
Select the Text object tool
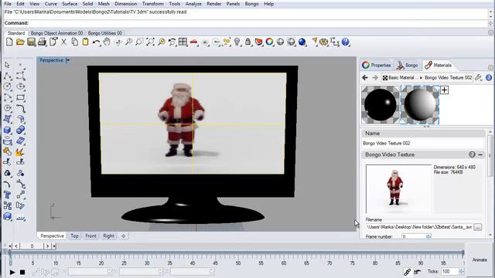click(7, 195)
